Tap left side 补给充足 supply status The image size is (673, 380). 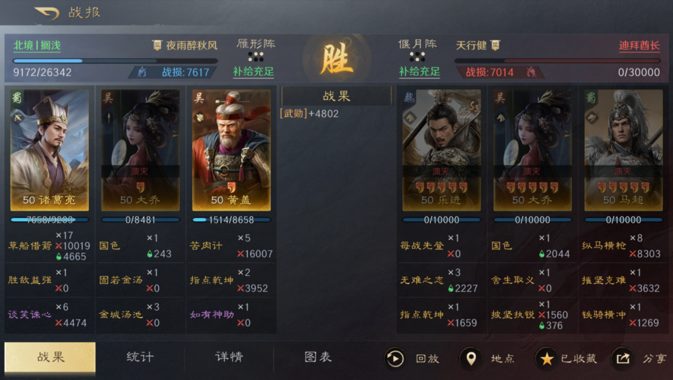click(x=254, y=71)
